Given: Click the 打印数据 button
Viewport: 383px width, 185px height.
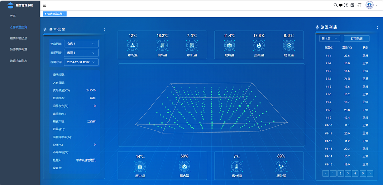Looking at the screenshot, I should [x=356, y=39].
